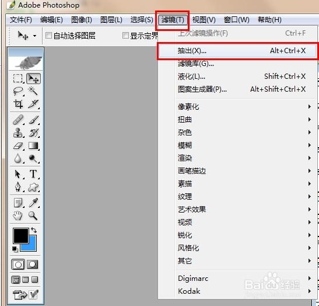Switch to Standard Screen Mode
Viewport: 319px width, 306px height.
pyautogui.click(x=16, y=280)
